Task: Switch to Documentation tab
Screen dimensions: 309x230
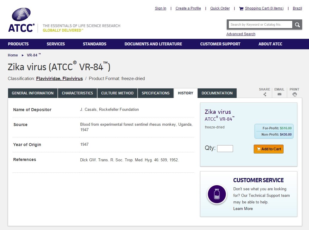Action: 217,93
